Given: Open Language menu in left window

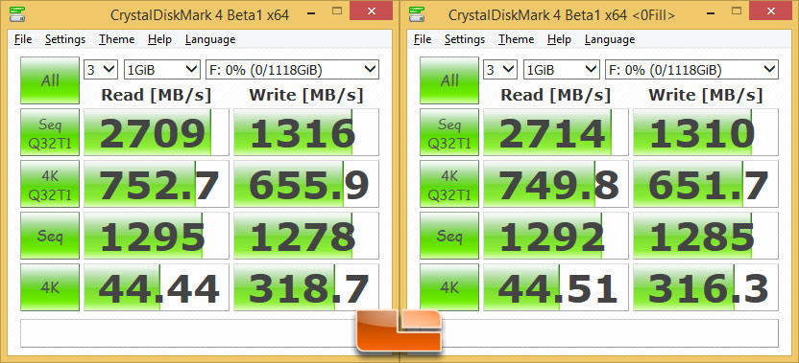Looking at the screenshot, I should pyautogui.click(x=210, y=39).
